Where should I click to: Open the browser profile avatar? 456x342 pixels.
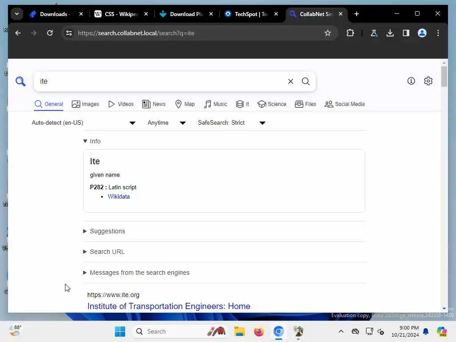click(x=422, y=33)
